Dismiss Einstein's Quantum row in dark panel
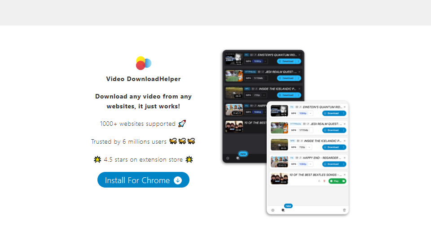The width and height of the screenshot is (431, 231). point(299,55)
